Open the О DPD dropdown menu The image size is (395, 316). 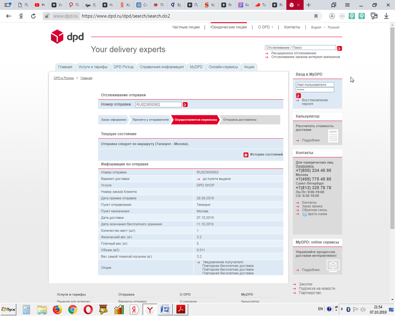click(265, 27)
